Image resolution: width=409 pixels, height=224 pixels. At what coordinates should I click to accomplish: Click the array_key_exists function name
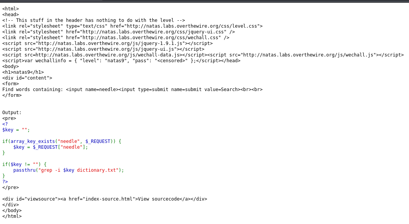33,141
